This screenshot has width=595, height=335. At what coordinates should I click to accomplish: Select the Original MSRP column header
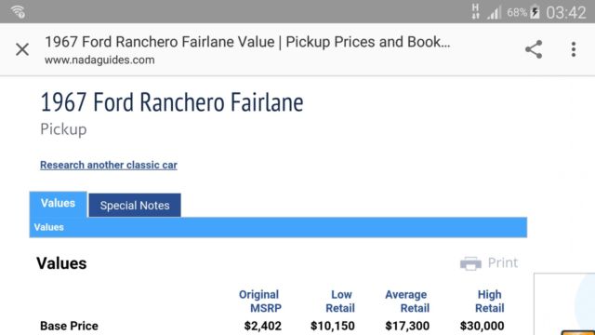[x=260, y=301]
